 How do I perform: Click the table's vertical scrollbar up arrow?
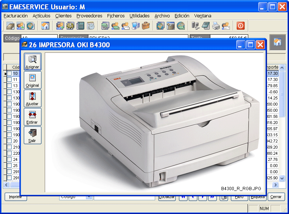(282, 68)
